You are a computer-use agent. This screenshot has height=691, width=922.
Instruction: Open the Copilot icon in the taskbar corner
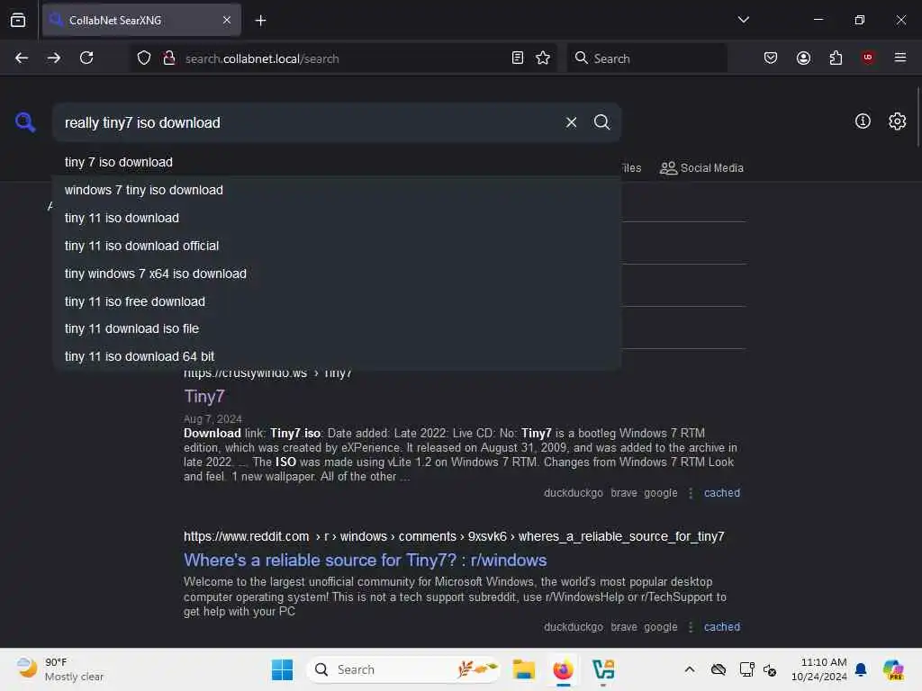(893, 669)
